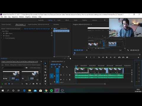The height and width of the screenshot is (106, 142).
Task: Play the sequence in Program monitor
Action: coord(107,57)
